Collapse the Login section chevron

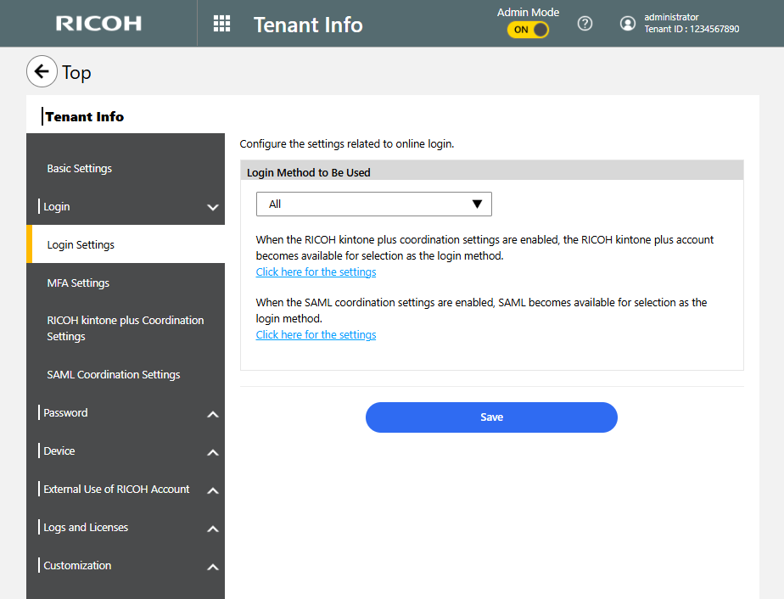click(212, 207)
